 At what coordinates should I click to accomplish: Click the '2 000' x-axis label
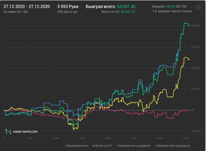107,138
